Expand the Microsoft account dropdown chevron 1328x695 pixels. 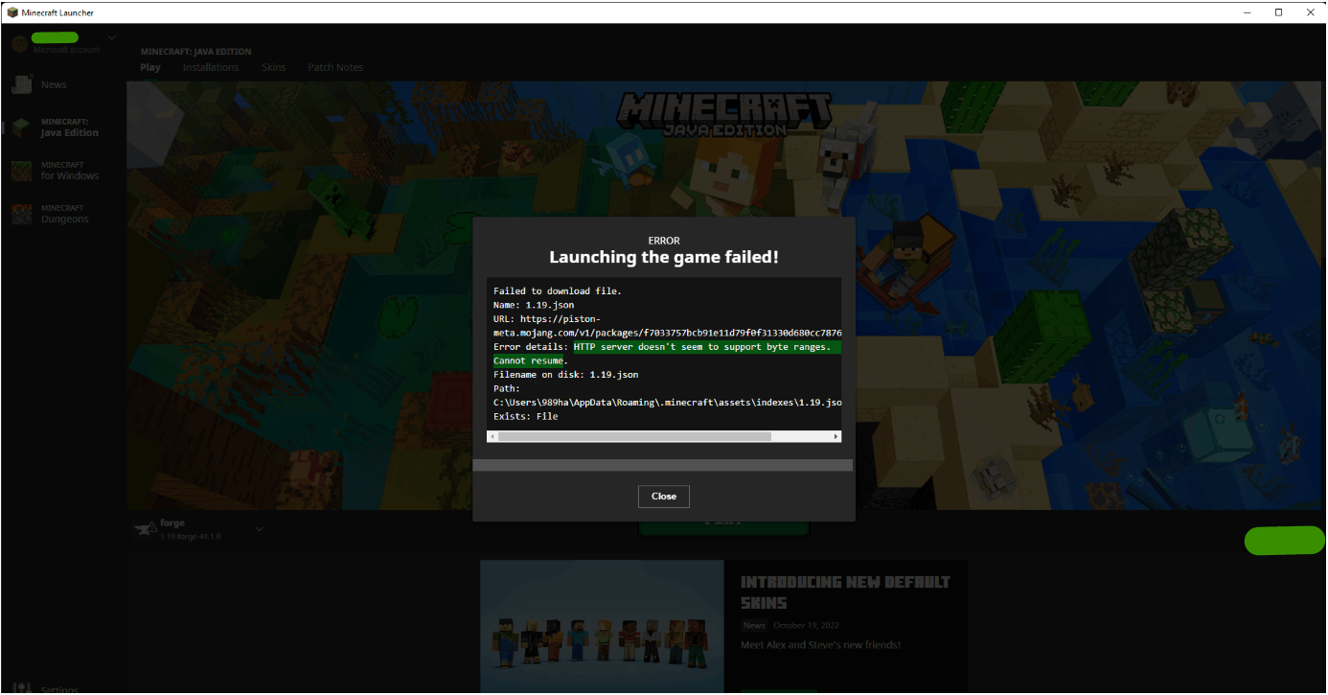click(112, 38)
